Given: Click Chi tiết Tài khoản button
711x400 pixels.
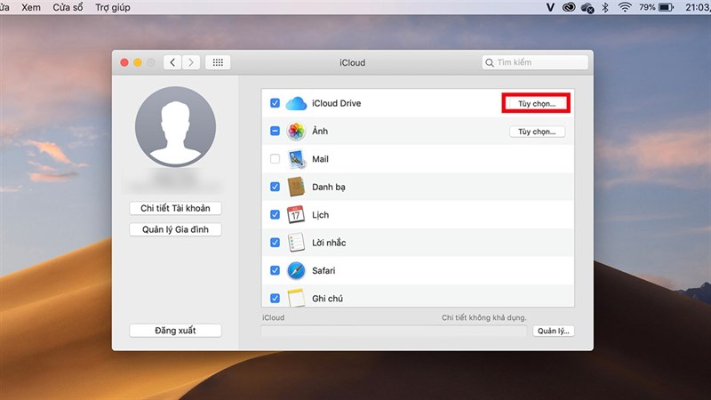Looking at the screenshot, I should click(175, 208).
